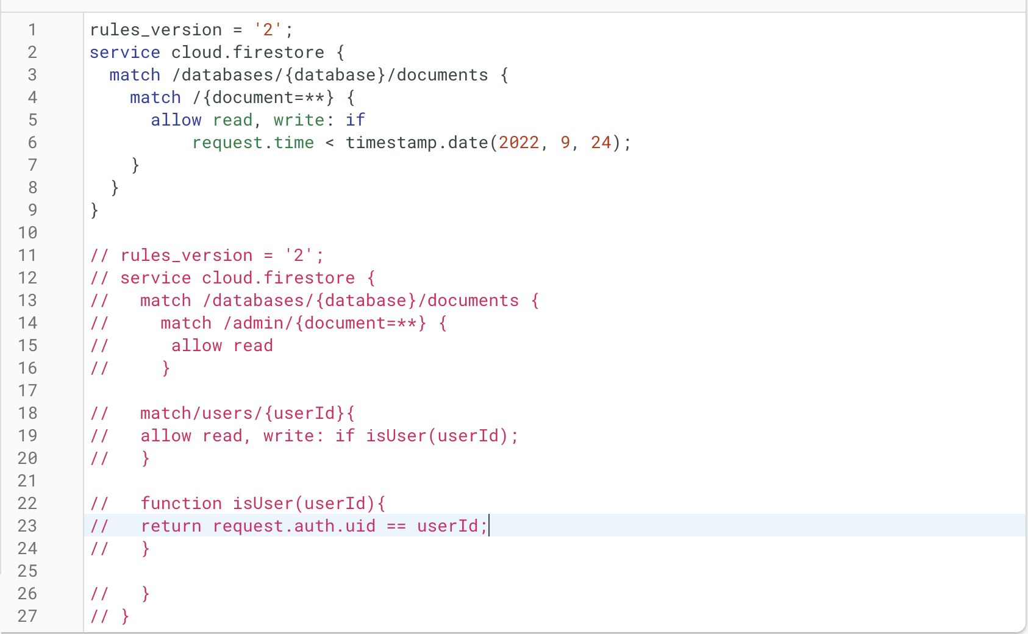Click 'request.auth.uid' on line 23
1028x634 pixels.
coord(294,526)
